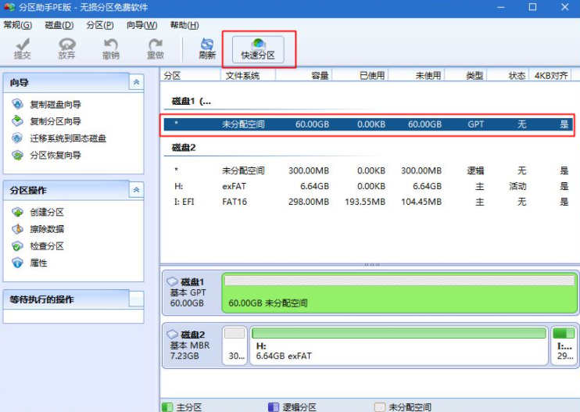Click the 放弃 (Discard) toolbar icon
Image resolution: width=580 pixels, height=412 pixels.
[67, 49]
